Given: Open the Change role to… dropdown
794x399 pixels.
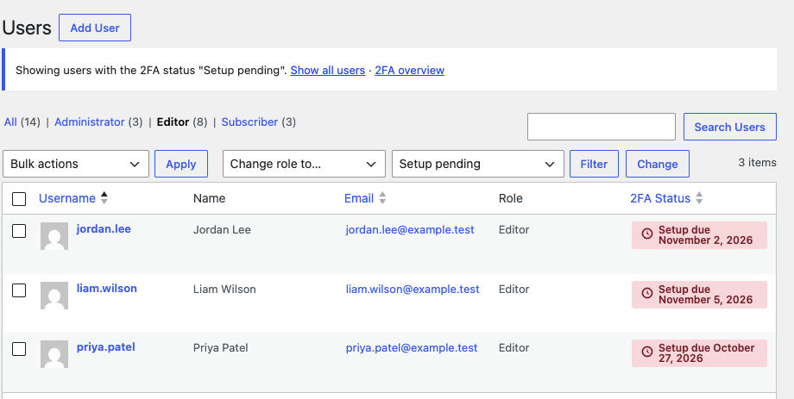Looking at the screenshot, I should point(304,164).
